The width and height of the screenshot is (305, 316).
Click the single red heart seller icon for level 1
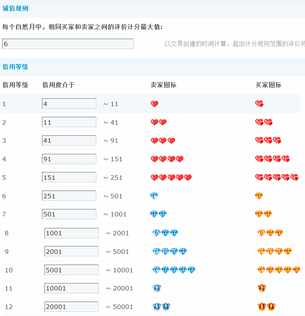point(154,104)
